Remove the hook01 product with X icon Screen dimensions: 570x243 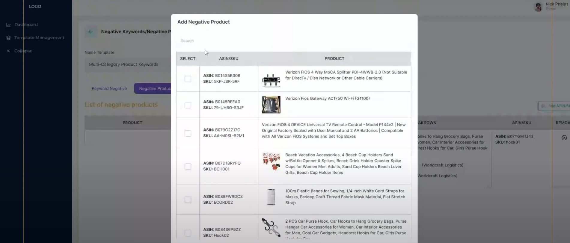tap(564, 138)
